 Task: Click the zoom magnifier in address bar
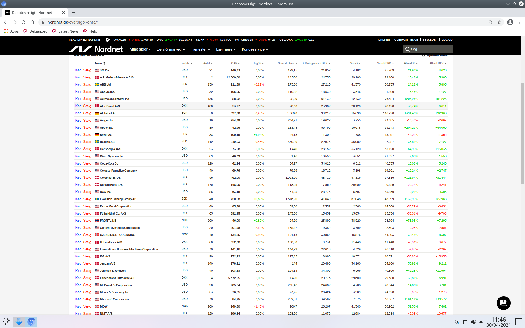pos(491,22)
